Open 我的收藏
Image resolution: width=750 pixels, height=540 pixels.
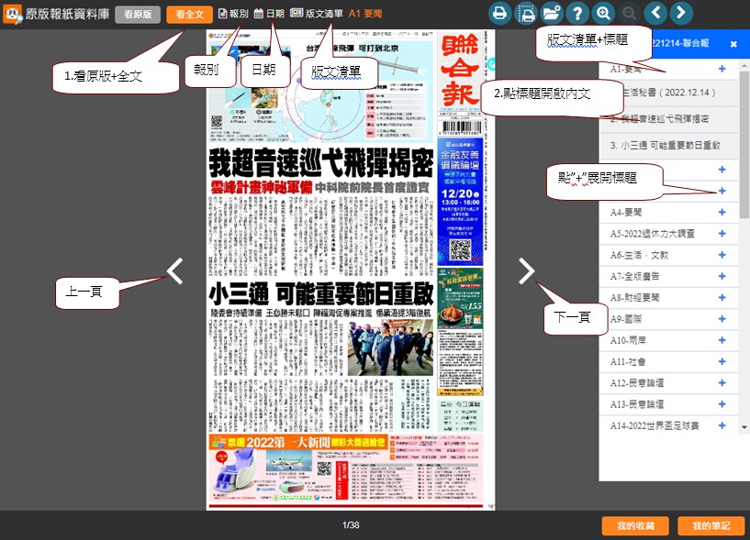point(635,525)
